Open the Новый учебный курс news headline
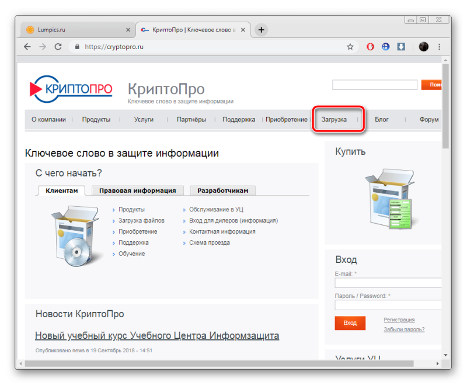This screenshot has width=467, height=385. click(x=157, y=335)
